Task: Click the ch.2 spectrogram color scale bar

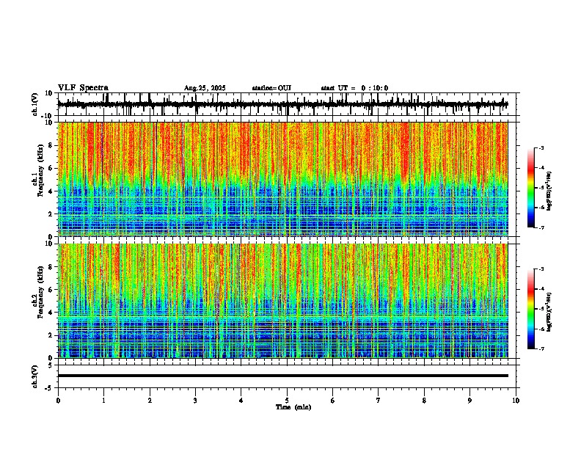Action: click(x=531, y=309)
